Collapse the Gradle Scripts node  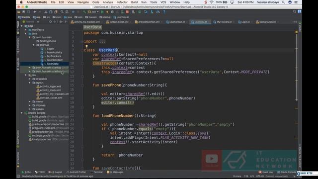tap(22, 113)
